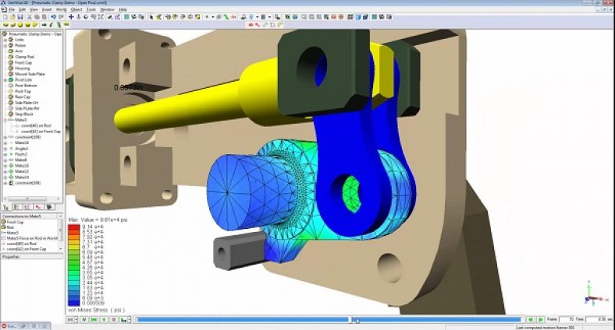Screen dimensions: 615x330
Task: Open the View menu
Action: (x=34, y=9)
